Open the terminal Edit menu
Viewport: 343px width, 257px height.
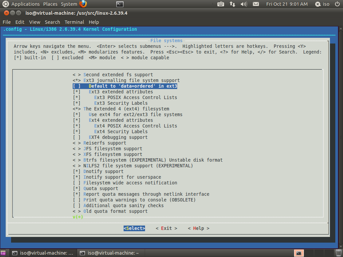[20, 22]
